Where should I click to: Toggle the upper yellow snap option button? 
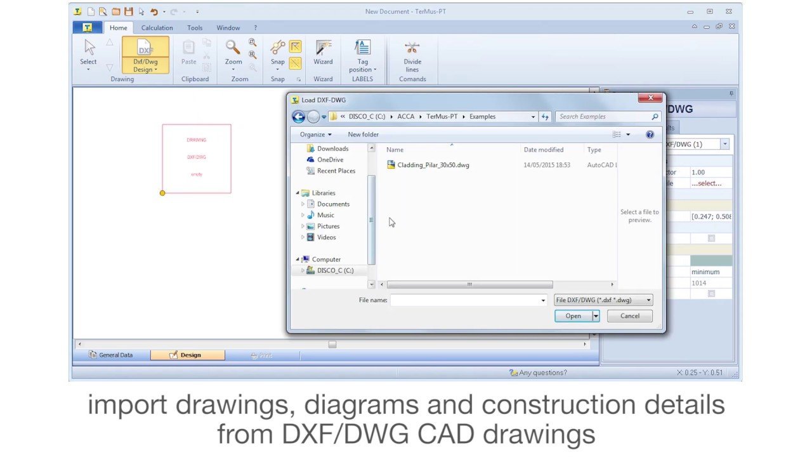pos(295,46)
